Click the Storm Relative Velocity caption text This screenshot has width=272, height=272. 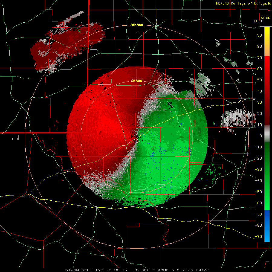[x=138, y=270]
